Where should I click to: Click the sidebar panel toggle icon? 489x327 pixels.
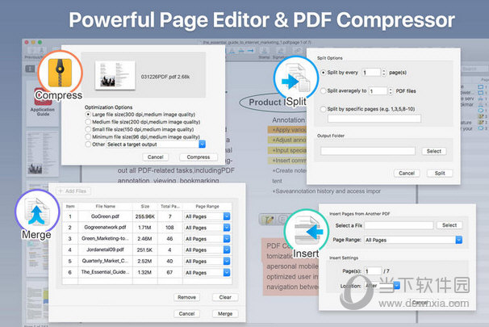pyautogui.click(x=30, y=69)
